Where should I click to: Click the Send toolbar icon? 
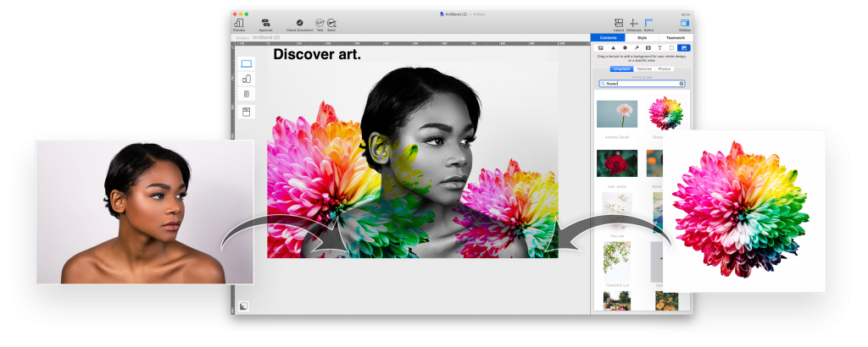[x=331, y=23]
